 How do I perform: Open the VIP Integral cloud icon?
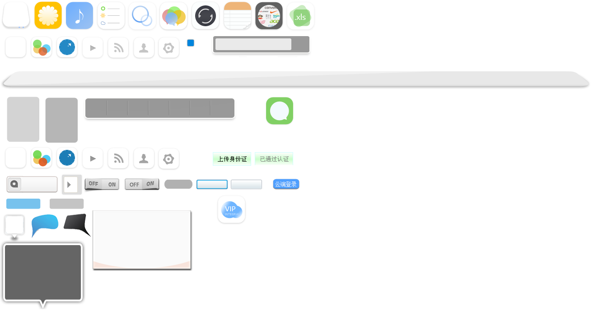click(x=232, y=209)
